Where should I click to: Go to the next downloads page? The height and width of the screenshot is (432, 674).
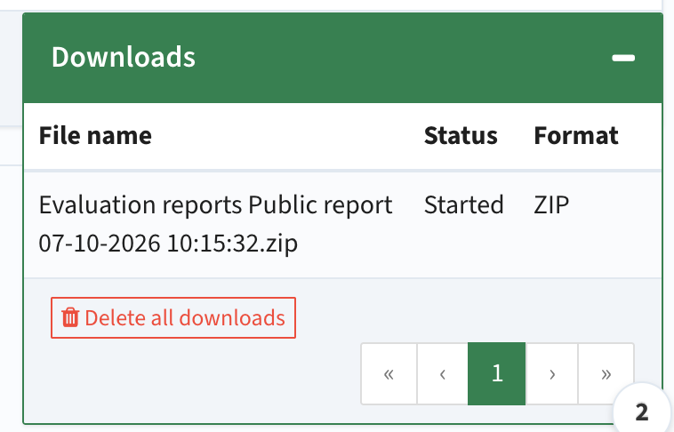(x=552, y=373)
